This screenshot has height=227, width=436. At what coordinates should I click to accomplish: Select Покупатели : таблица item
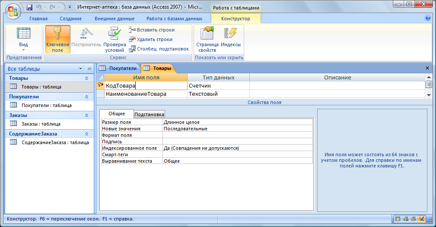[50, 105]
